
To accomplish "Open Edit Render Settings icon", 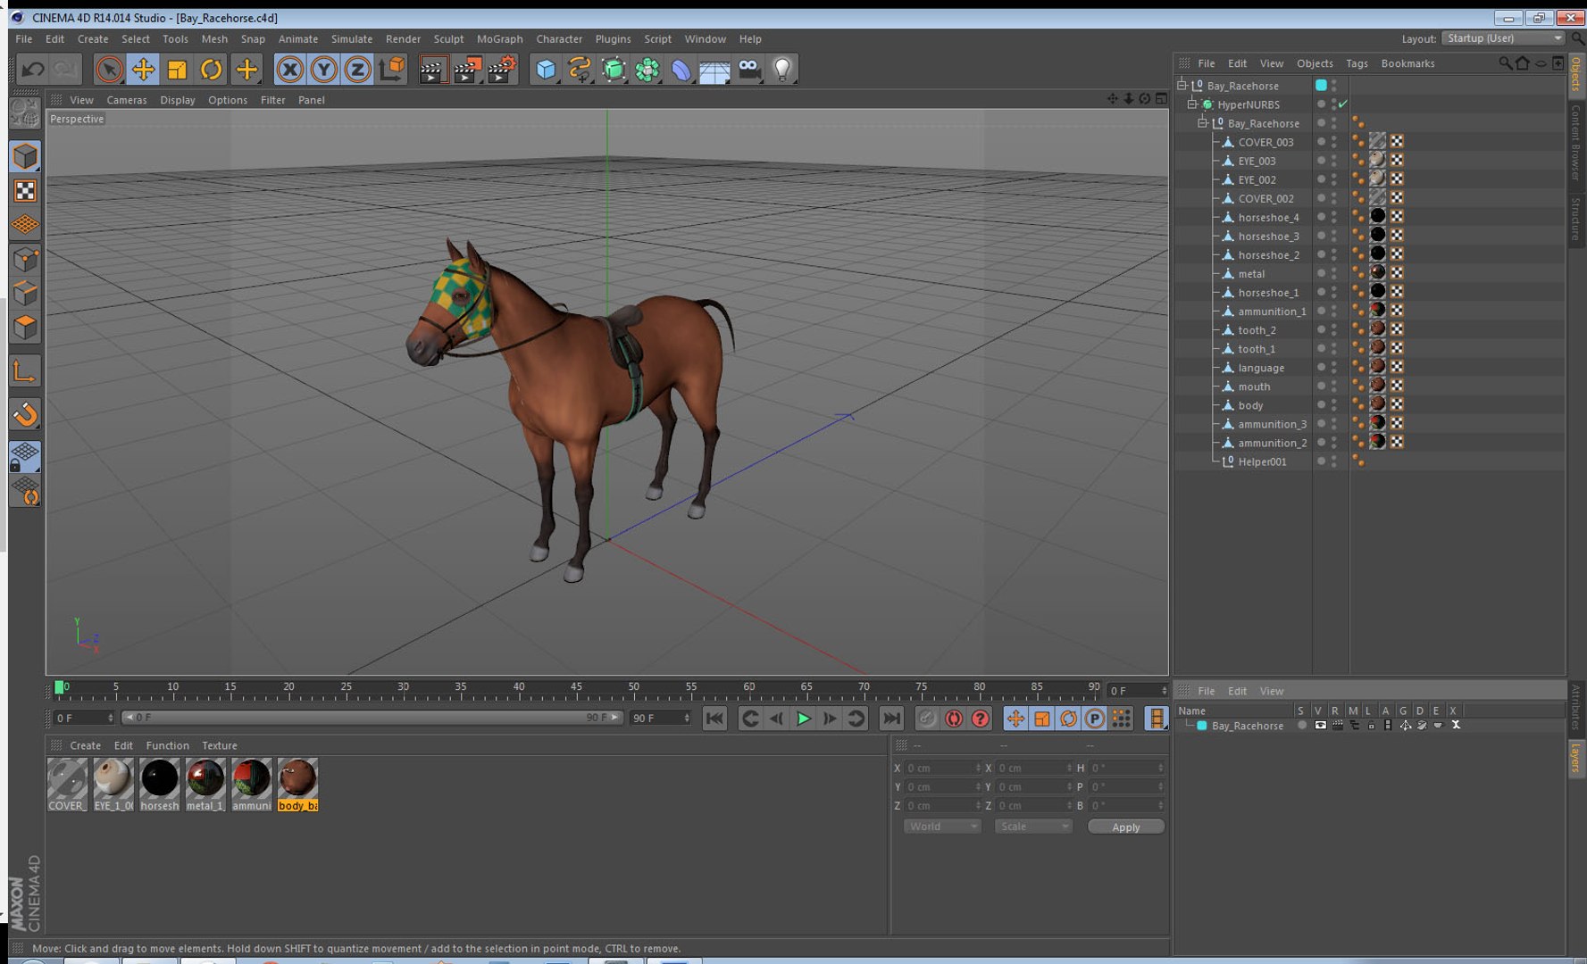I will [x=502, y=69].
